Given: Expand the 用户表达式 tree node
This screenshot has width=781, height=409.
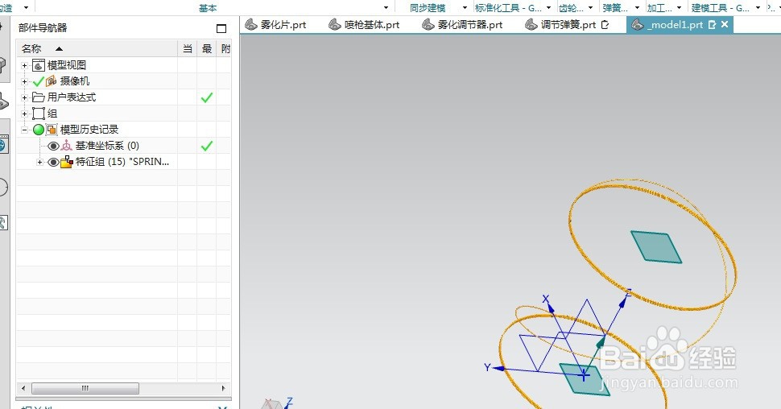Looking at the screenshot, I should click(24, 97).
